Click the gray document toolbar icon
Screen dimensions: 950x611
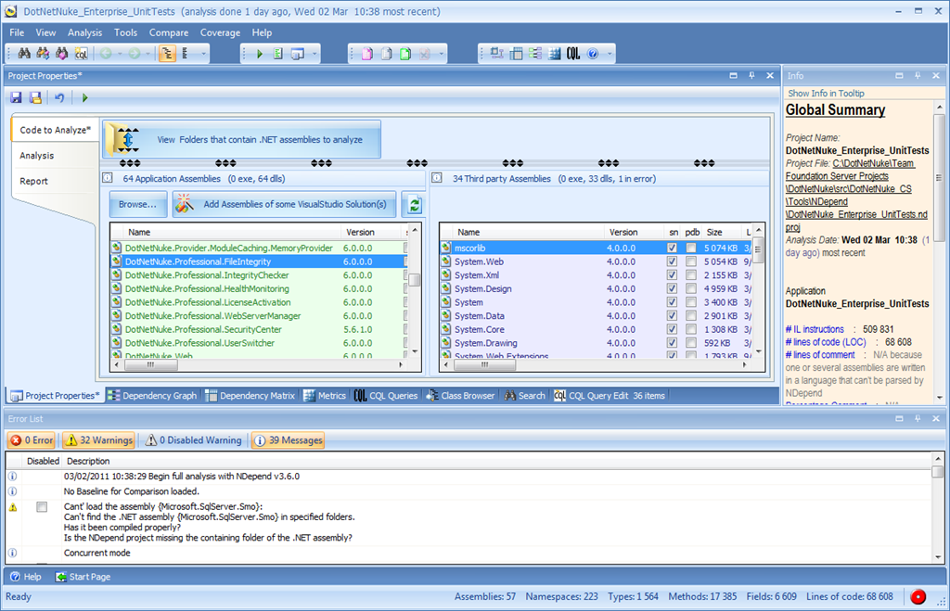click(x=386, y=54)
